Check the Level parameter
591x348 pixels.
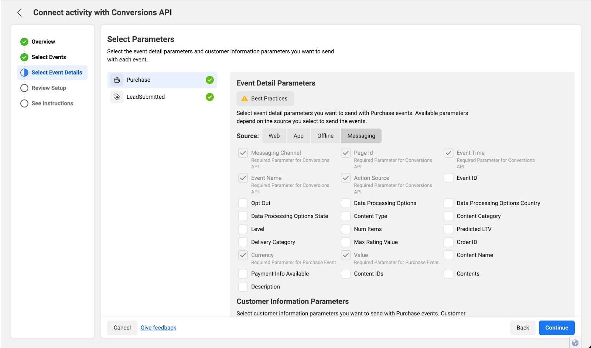click(x=243, y=229)
